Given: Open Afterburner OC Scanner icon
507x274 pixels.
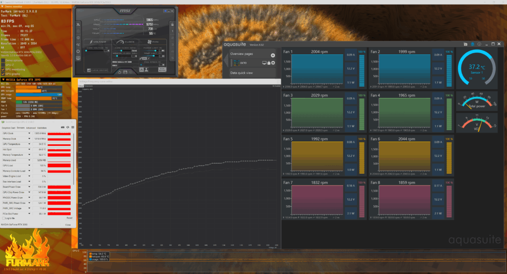Looking at the screenshot, I should tap(78, 45).
